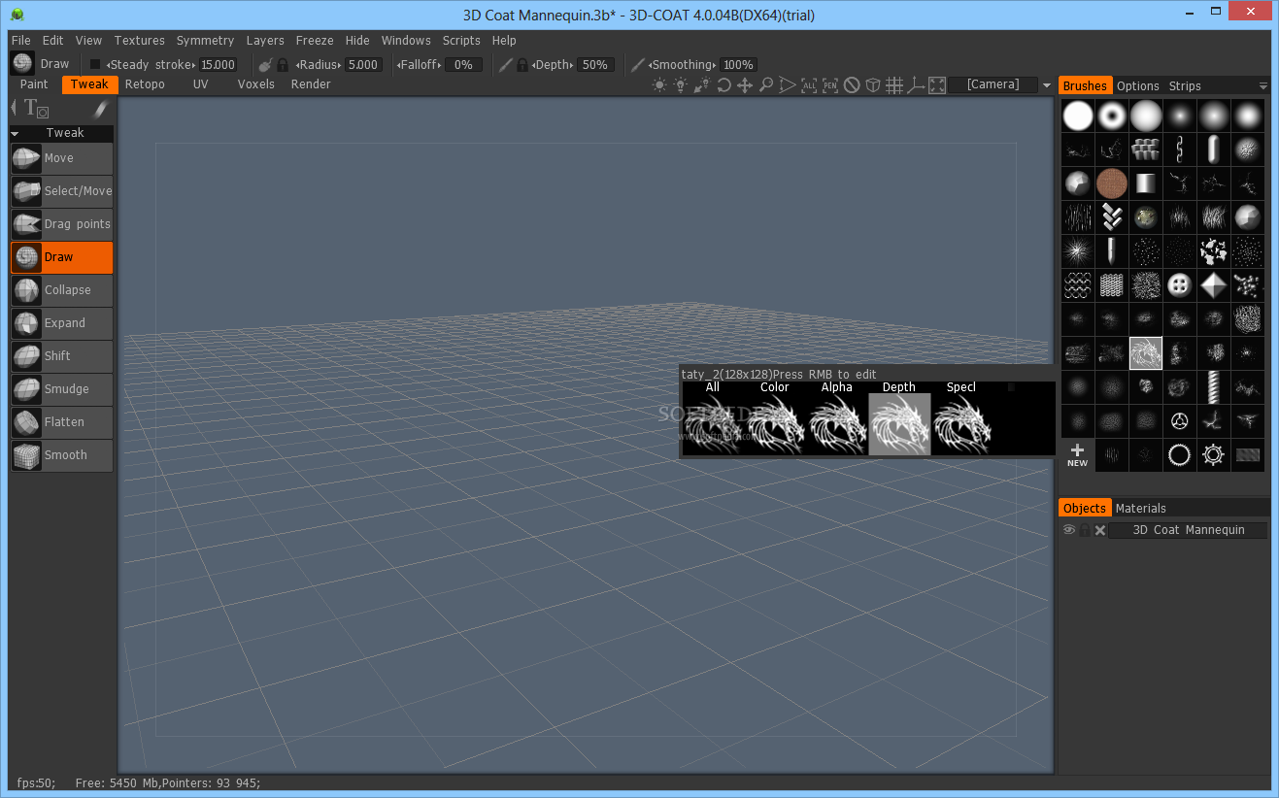1279x798 pixels.
Task: Open the [Camera] dropdown
Action: click(993, 85)
